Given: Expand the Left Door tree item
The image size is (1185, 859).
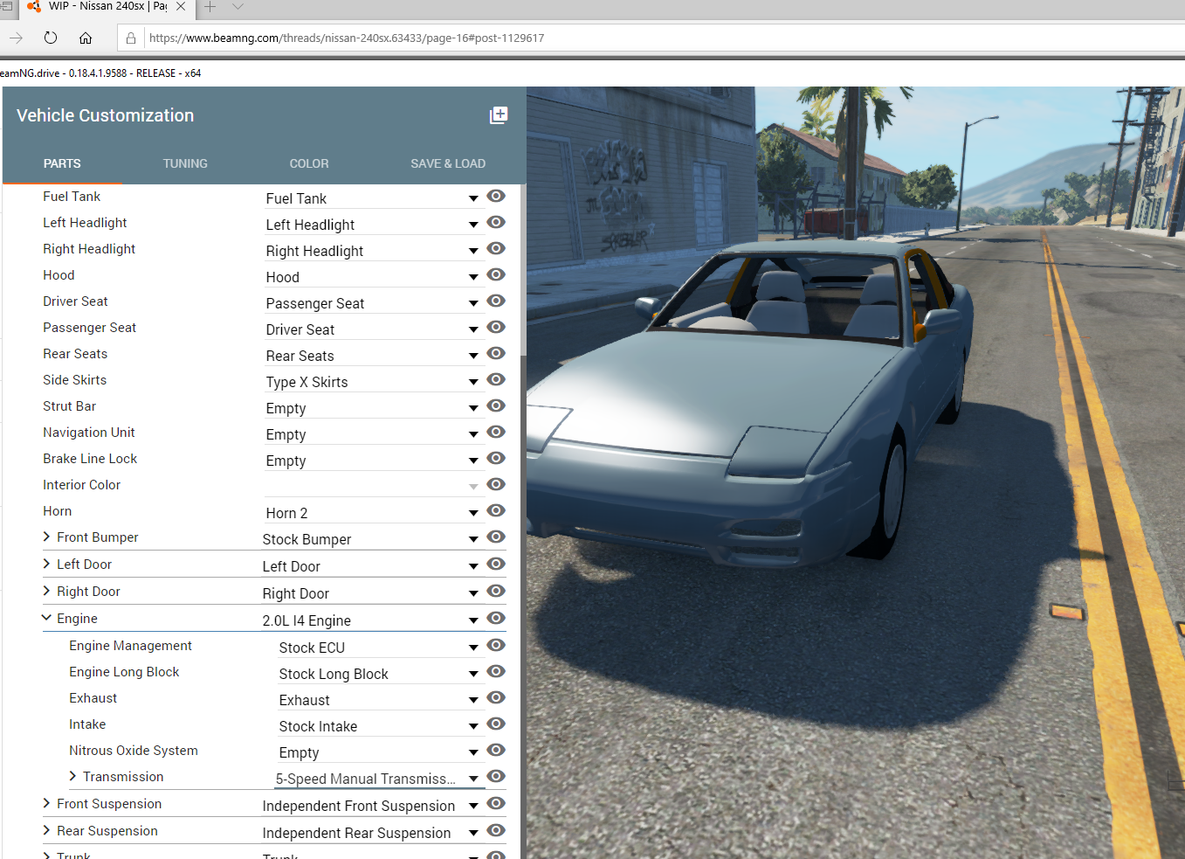Looking at the screenshot, I should tap(46, 565).
